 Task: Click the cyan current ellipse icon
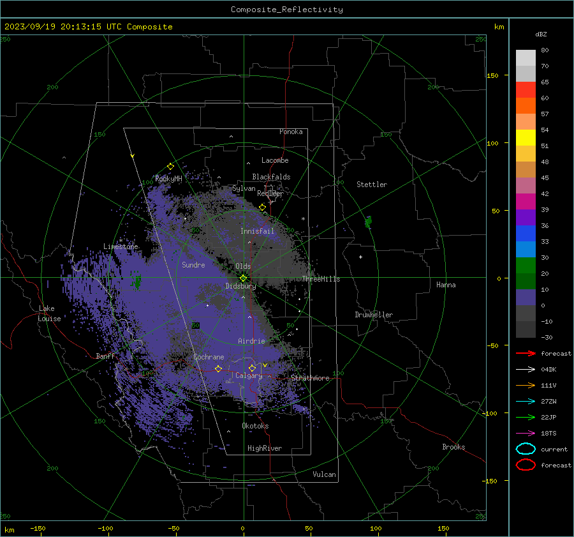click(526, 449)
